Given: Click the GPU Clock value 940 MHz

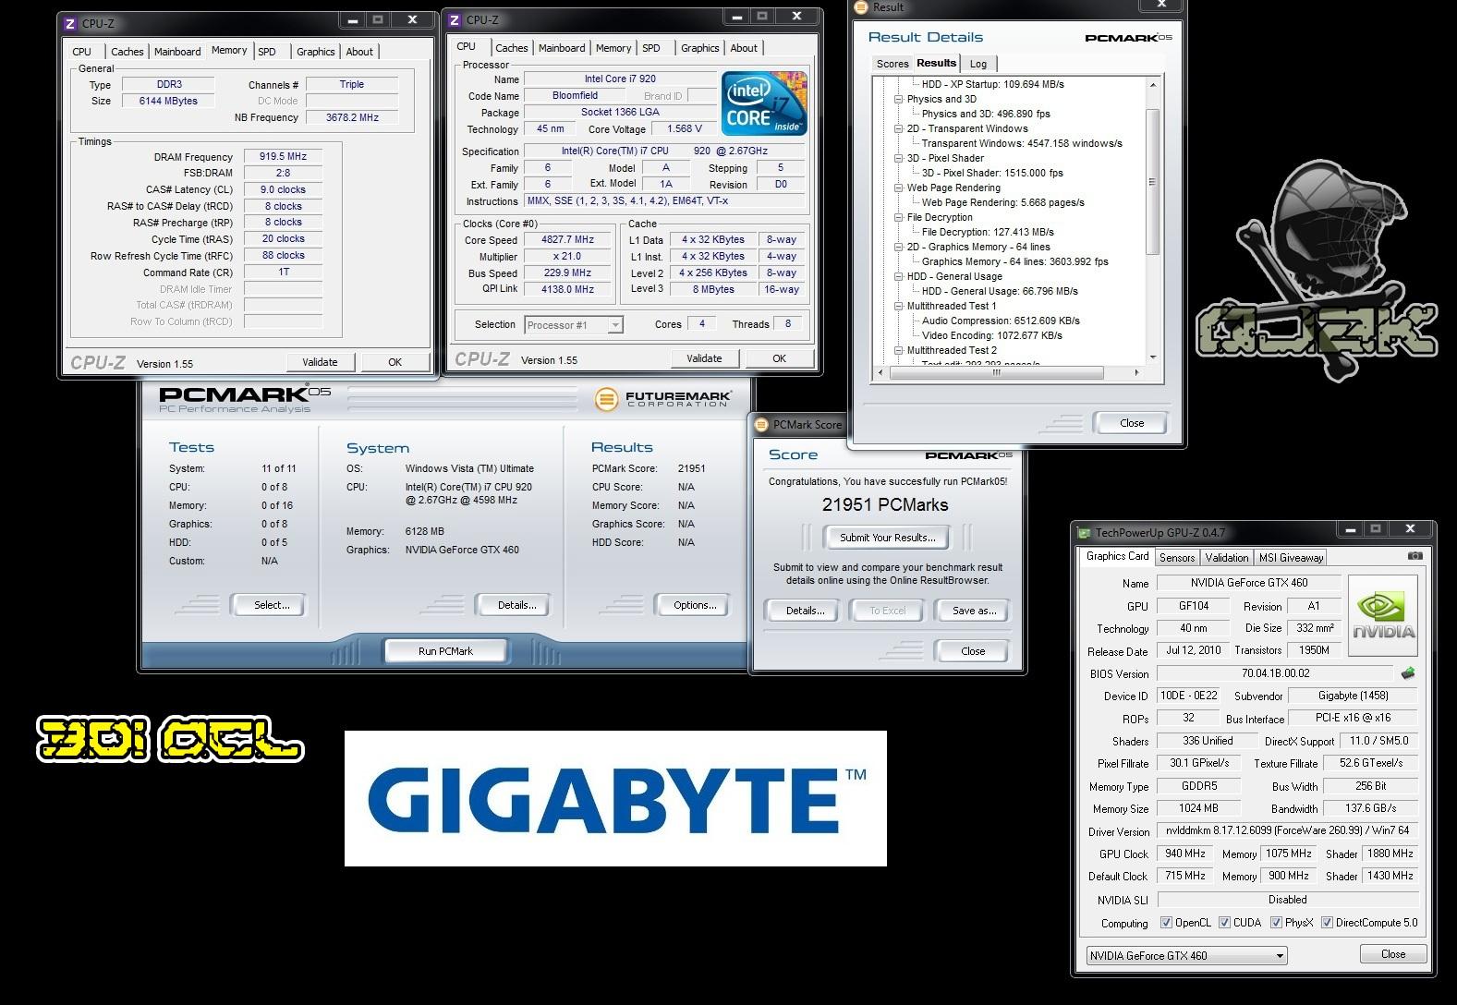Looking at the screenshot, I should [1185, 854].
